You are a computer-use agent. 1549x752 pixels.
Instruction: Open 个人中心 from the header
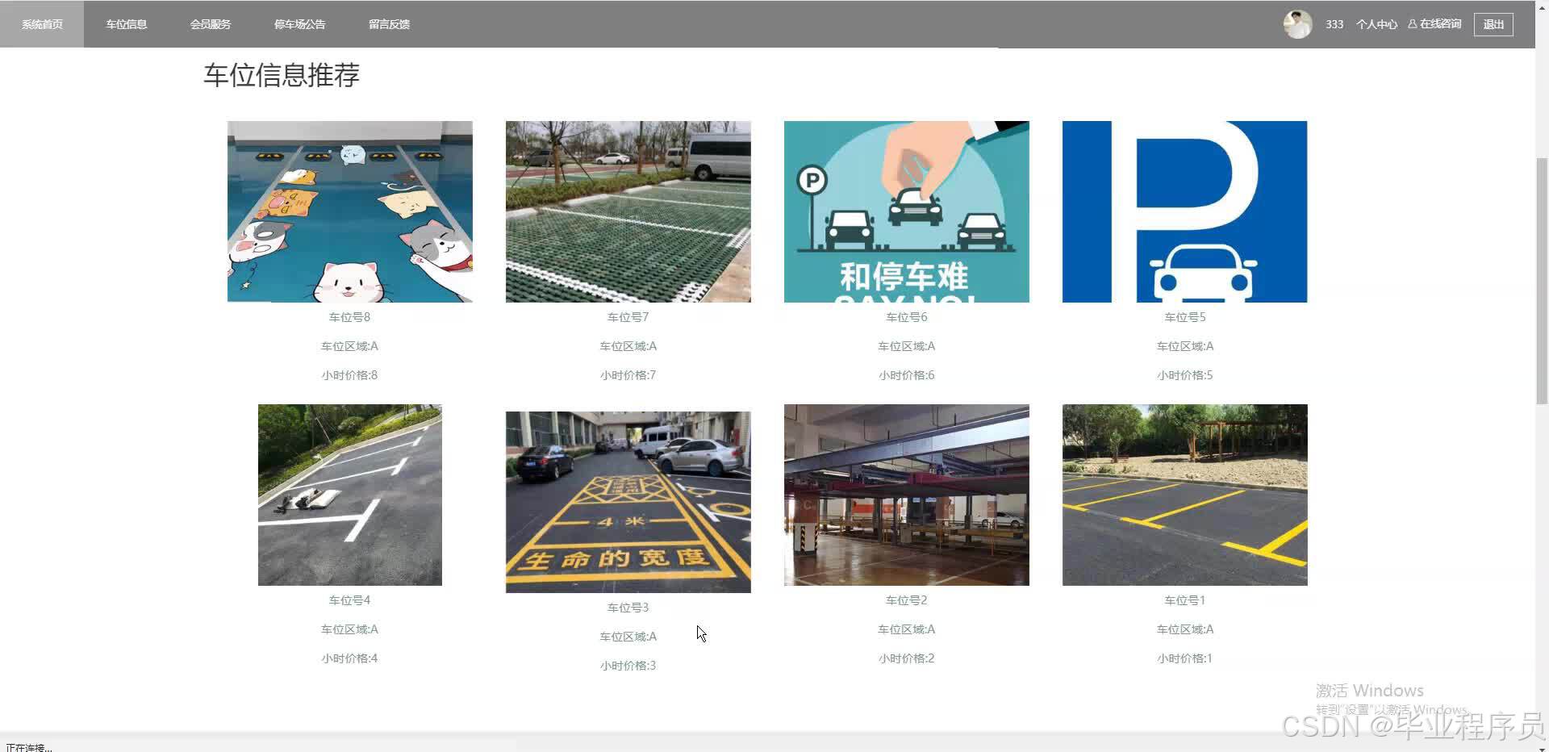click(x=1376, y=24)
